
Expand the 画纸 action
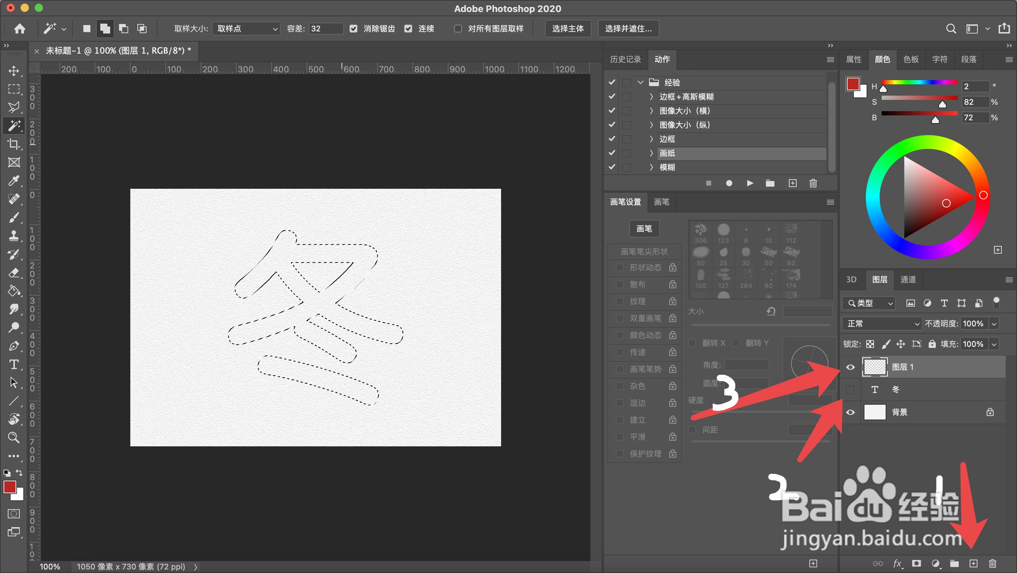pyautogui.click(x=651, y=153)
